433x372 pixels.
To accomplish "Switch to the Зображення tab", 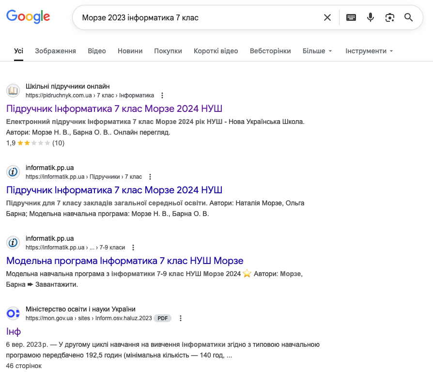I will pyautogui.click(x=55, y=51).
